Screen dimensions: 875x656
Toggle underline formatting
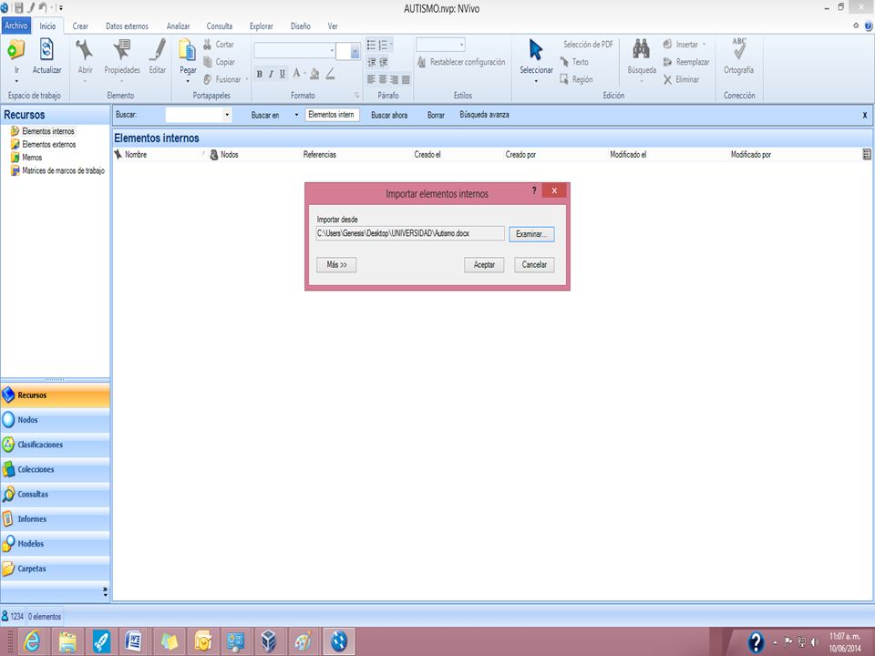(x=283, y=74)
